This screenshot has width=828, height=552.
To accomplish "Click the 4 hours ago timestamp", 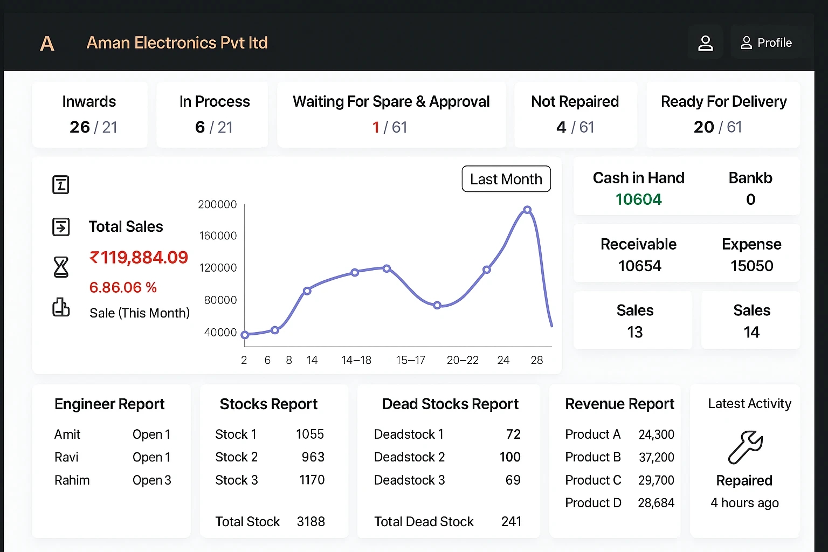I will coord(744,503).
